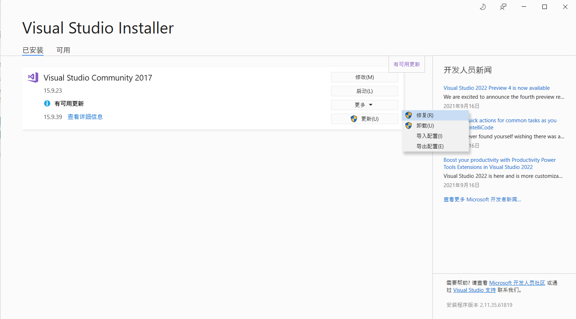Choose 导出配置(E) from the menu

(x=435, y=146)
